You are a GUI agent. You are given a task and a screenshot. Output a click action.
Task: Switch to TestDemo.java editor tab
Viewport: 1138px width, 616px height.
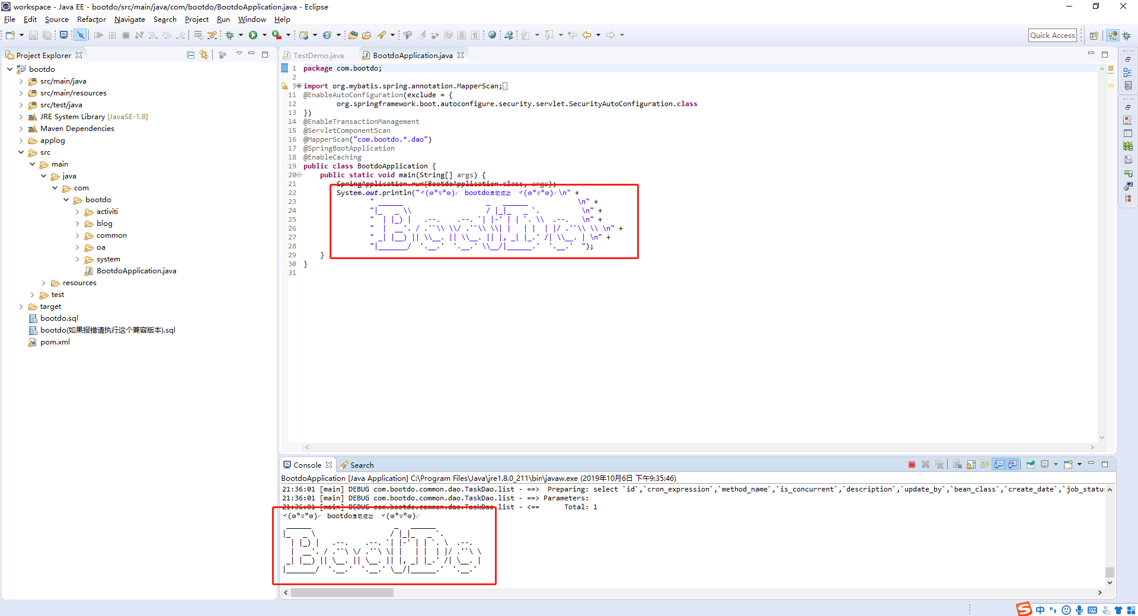pyautogui.click(x=314, y=55)
